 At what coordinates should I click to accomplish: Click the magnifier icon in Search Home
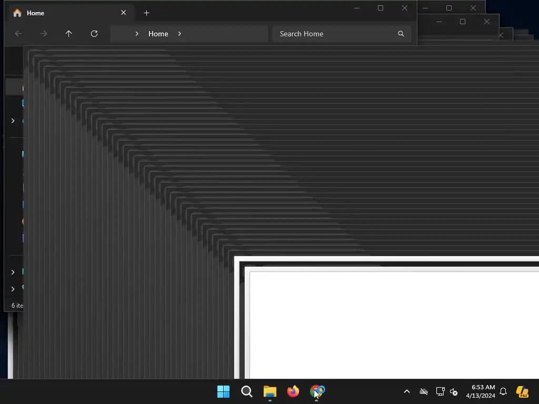click(x=401, y=34)
